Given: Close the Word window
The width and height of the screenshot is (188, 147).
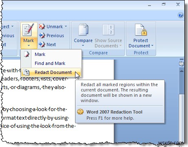Looking at the screenshot, I should click(x=178, y=4).
